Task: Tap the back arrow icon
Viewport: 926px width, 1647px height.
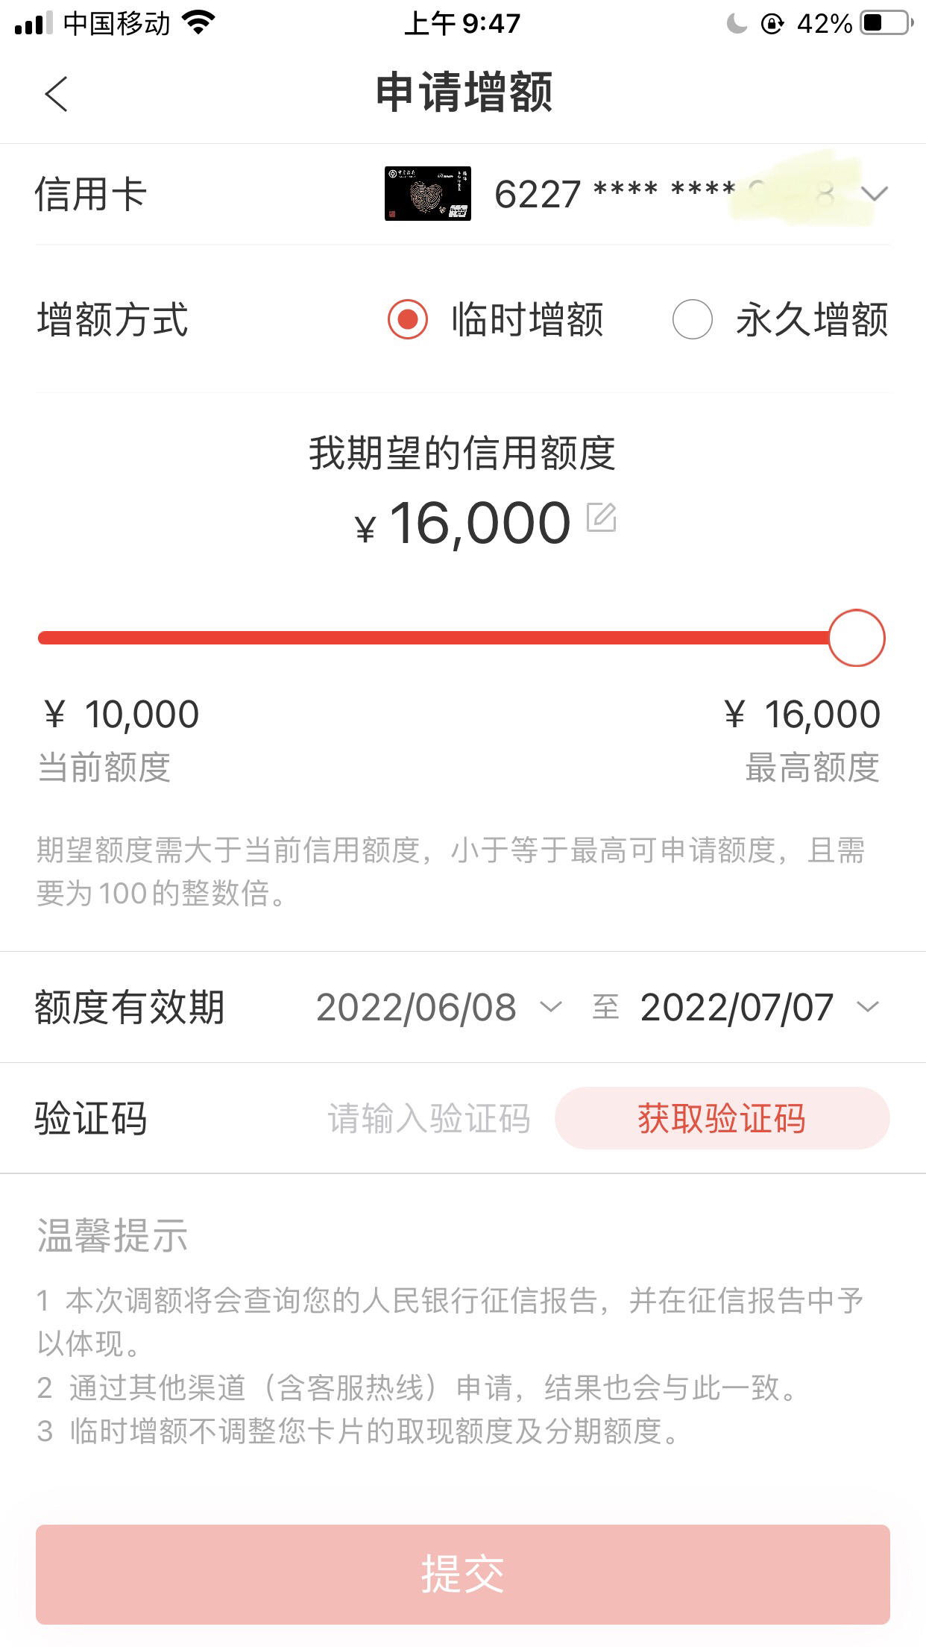Action: point(56,94)
